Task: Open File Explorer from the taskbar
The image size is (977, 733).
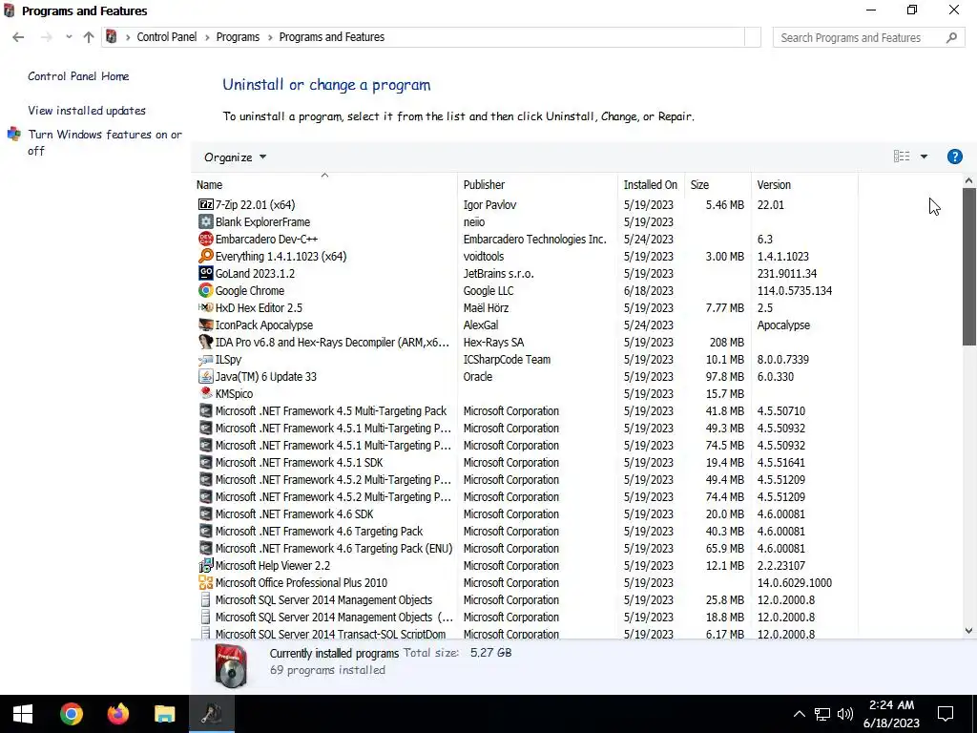Action: [x=164, y=714]
